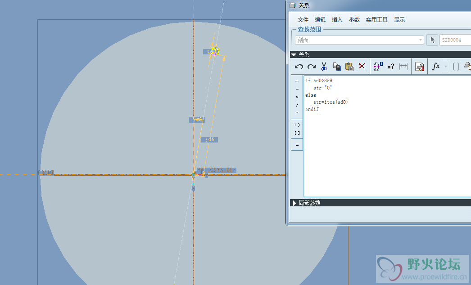Image resolution: width=471 pixels, height=285 pixels.
Task: Insert the equals sign operator
Action: tap(297, 145)
